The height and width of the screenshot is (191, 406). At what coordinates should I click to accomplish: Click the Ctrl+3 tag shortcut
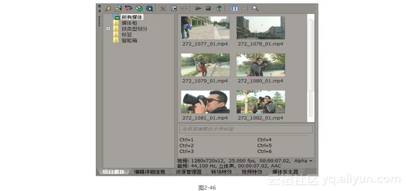coord(186,151)
